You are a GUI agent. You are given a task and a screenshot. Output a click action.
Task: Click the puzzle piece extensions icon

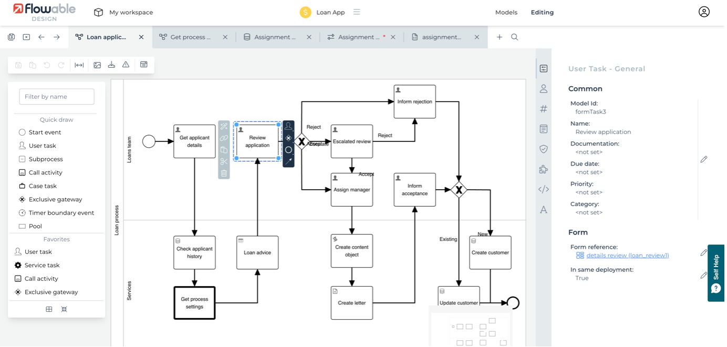pos(544,169)
